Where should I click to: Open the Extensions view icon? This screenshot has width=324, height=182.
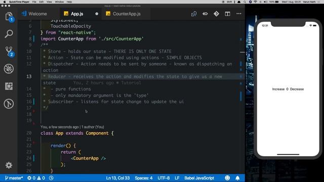coord(9,86)
